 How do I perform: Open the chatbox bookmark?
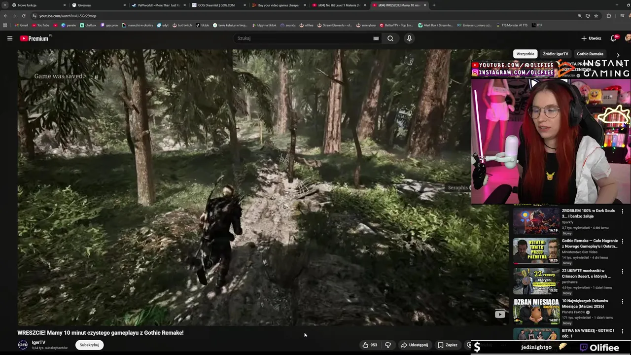point(88,25)
